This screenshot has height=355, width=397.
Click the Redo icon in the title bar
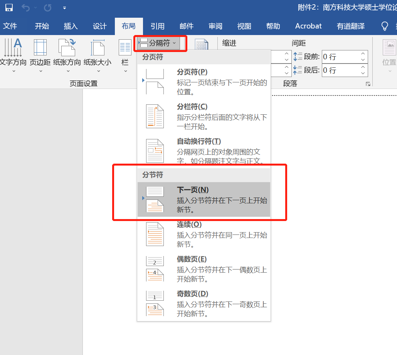[47, 7]
